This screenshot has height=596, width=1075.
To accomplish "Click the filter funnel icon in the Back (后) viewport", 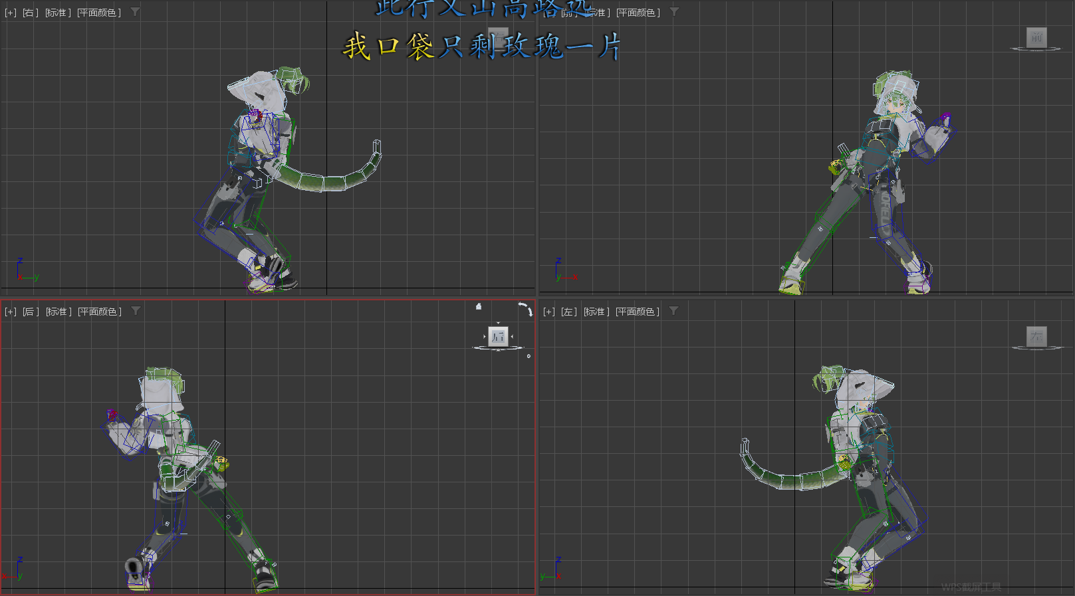I will (136, 311).
